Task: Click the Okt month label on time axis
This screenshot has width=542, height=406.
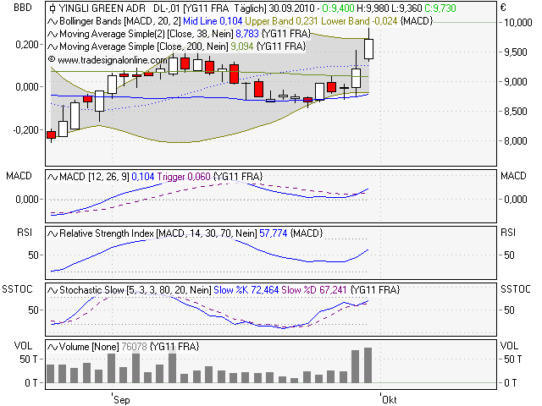Action: pos(390,400)
